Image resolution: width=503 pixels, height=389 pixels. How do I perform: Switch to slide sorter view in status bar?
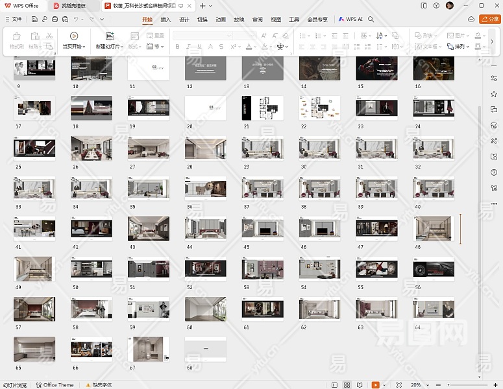coord(347,385)
